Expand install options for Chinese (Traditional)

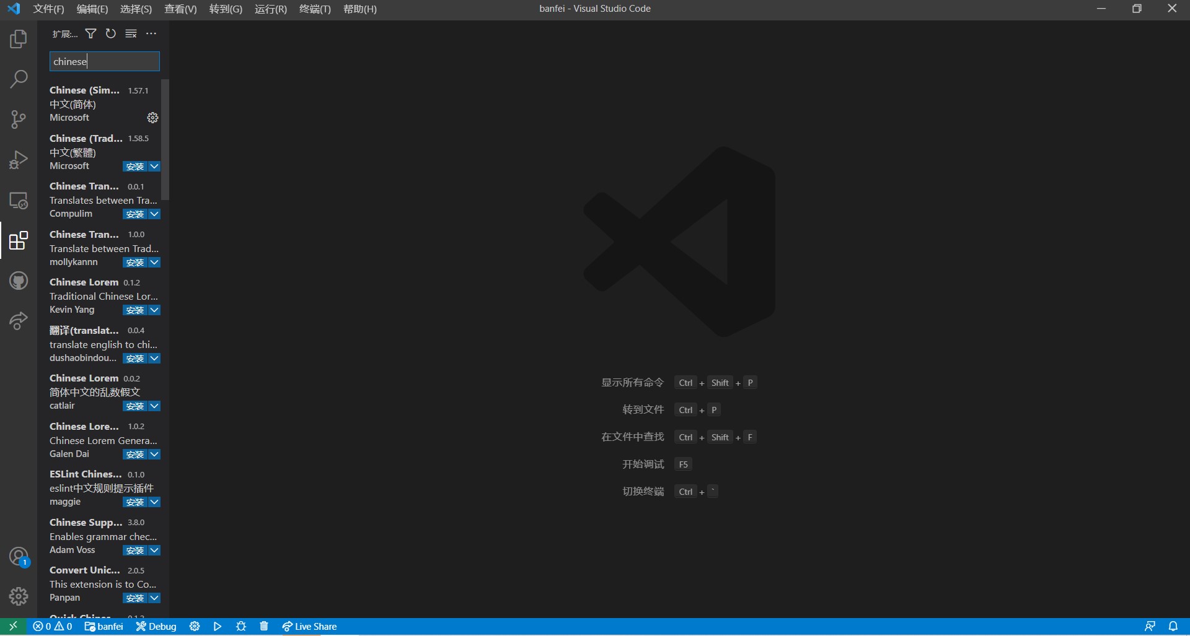pyautogui.click(x=154, y=167)
